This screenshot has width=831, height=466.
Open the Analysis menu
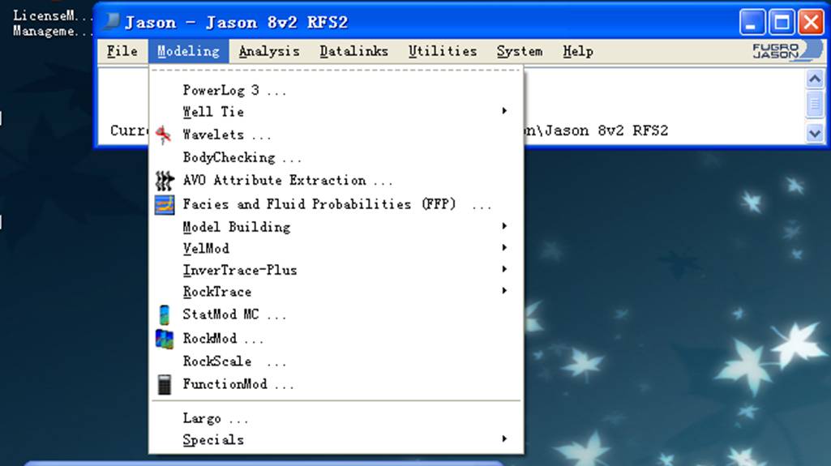click(268, 51)
